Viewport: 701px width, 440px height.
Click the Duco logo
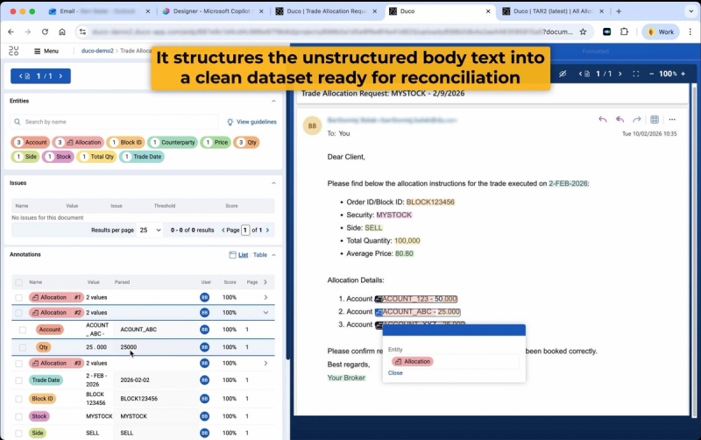(14, 51)
